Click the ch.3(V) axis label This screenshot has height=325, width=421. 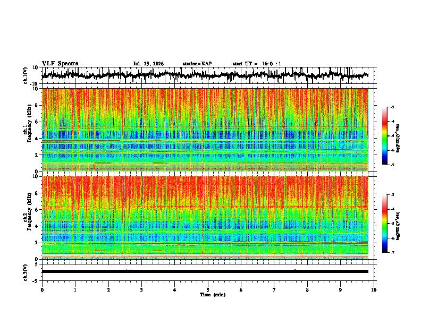pos(26,272)
